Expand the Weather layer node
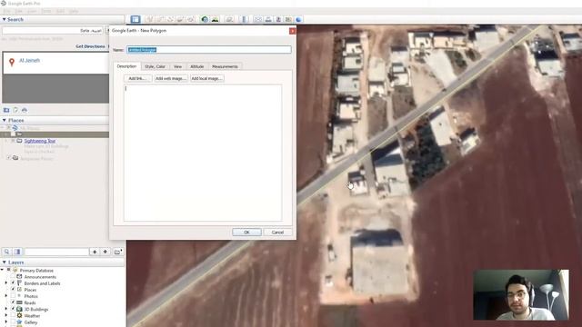The height and width of the screenshot is (327, 582). [6, 315]
